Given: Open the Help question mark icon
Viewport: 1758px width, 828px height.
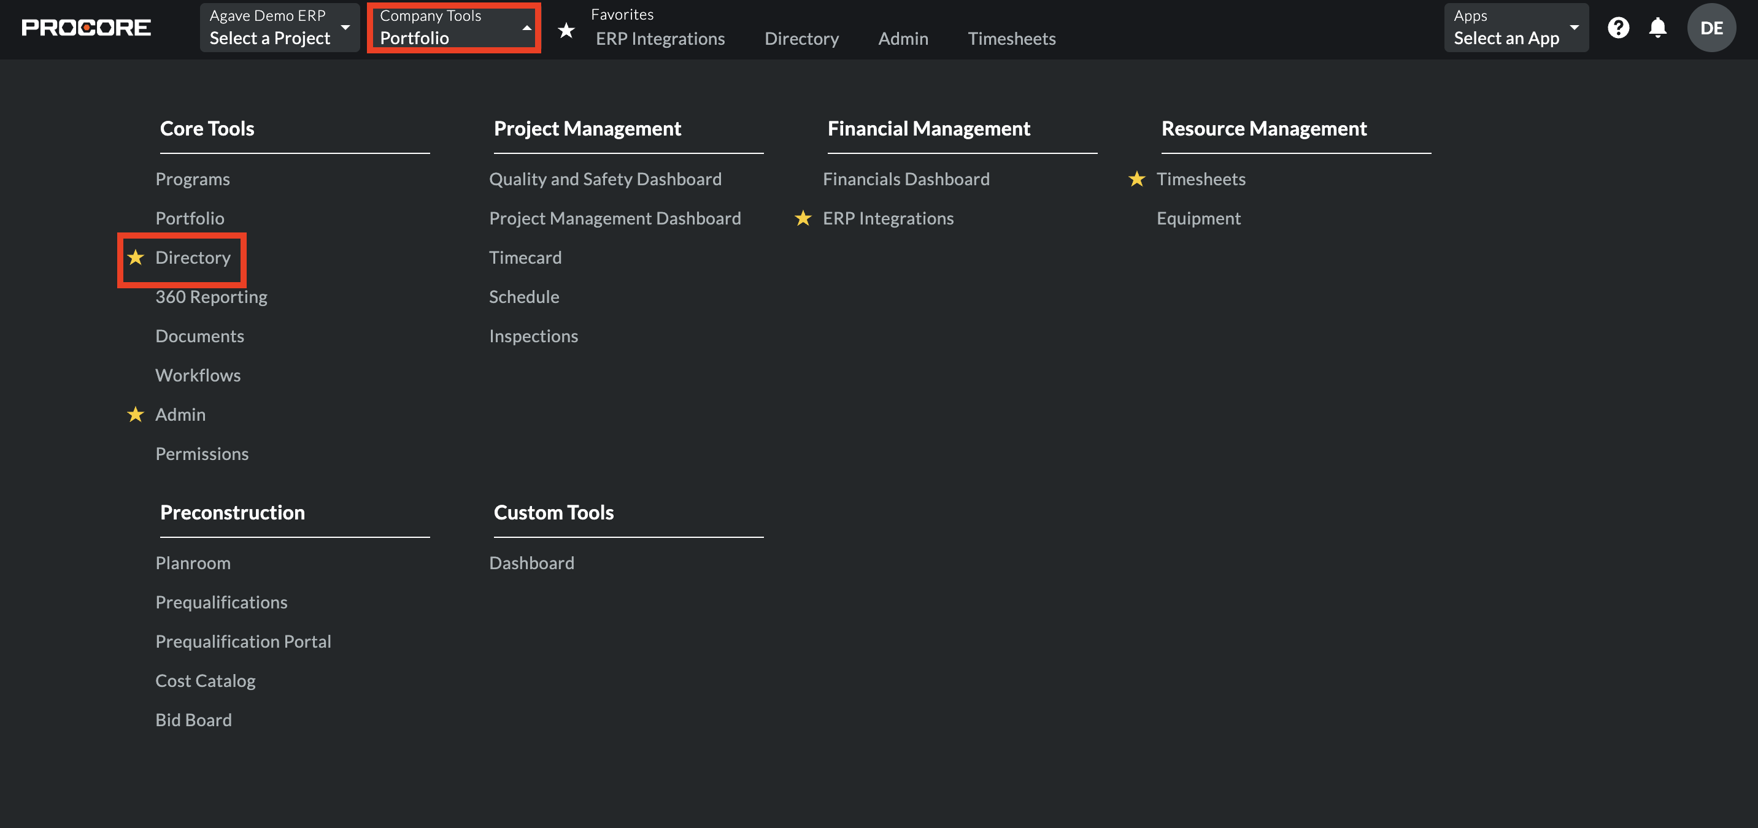Looking at the screenshot, I should coord(1618,27).
